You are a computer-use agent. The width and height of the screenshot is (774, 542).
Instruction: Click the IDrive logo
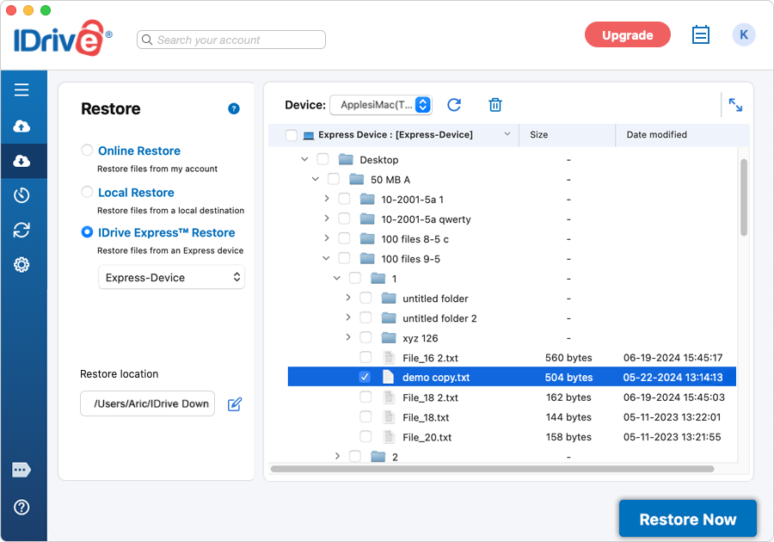tap(63, 38)
